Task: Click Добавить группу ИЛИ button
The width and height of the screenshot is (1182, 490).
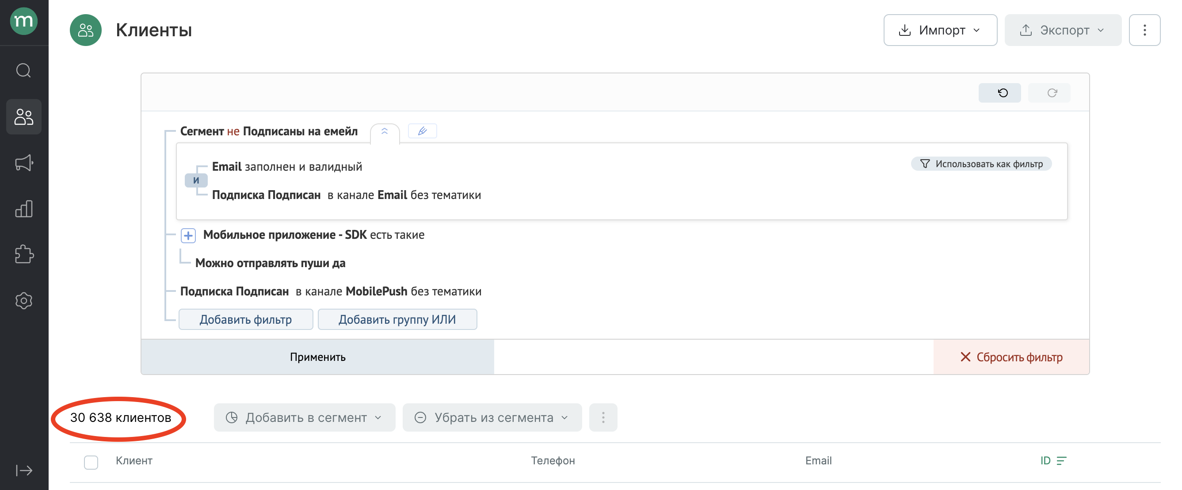Action: (397, 319)
